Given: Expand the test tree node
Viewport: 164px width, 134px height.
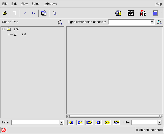Looking at the screenshot, I should click(x=9, y=34).
